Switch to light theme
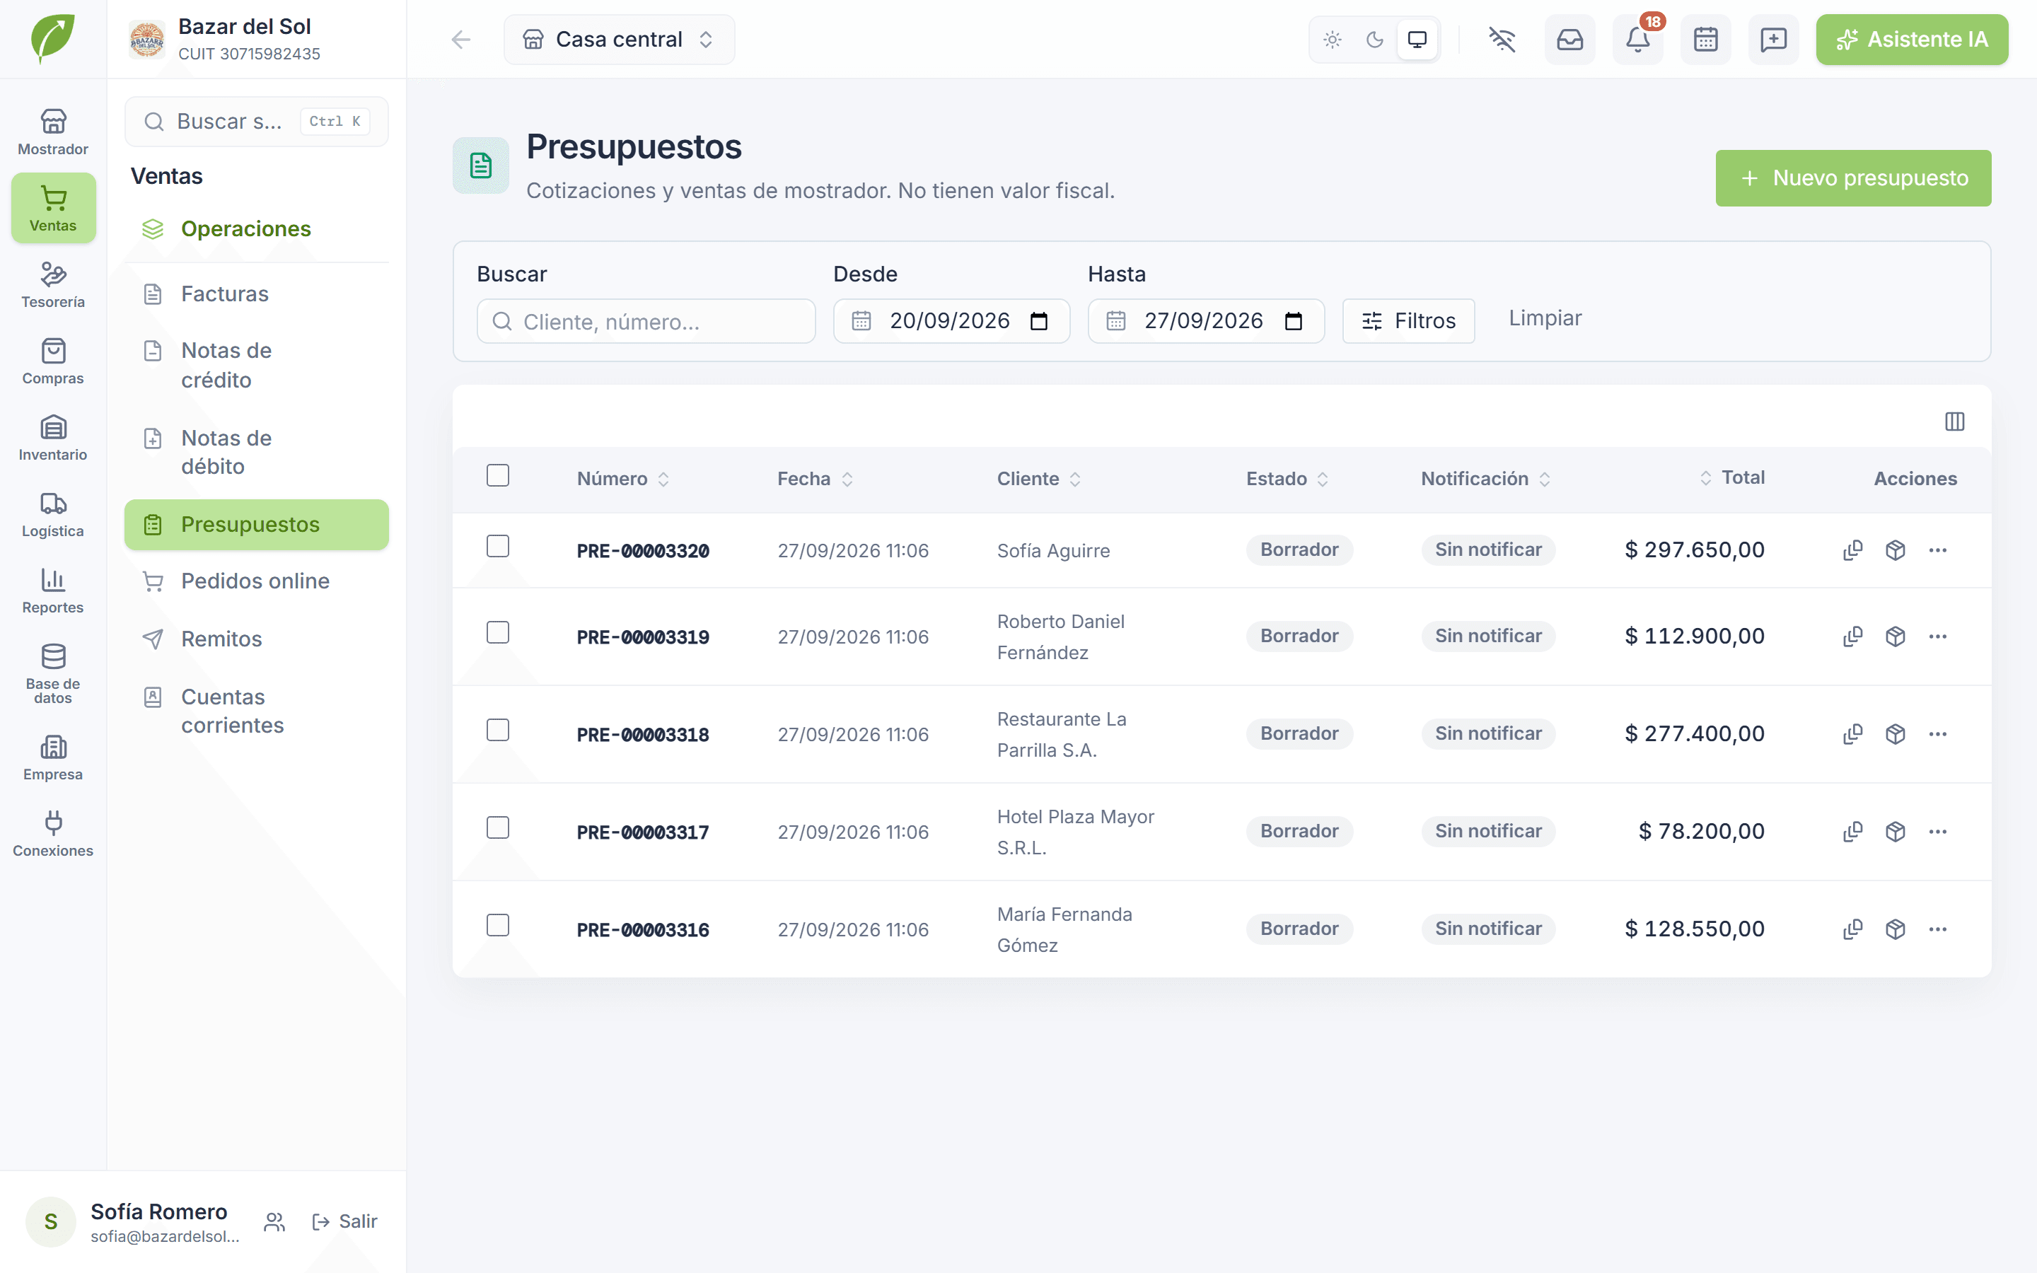Image resolution: width=2037 pixels, height=1273 pixels. pos(1333,40)
